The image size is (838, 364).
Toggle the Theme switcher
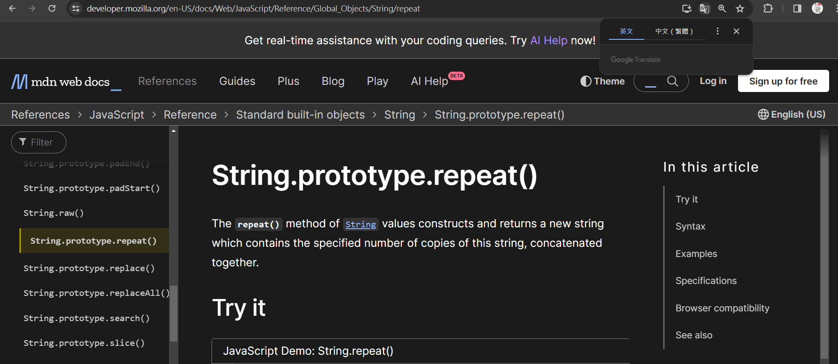[603, 81]
